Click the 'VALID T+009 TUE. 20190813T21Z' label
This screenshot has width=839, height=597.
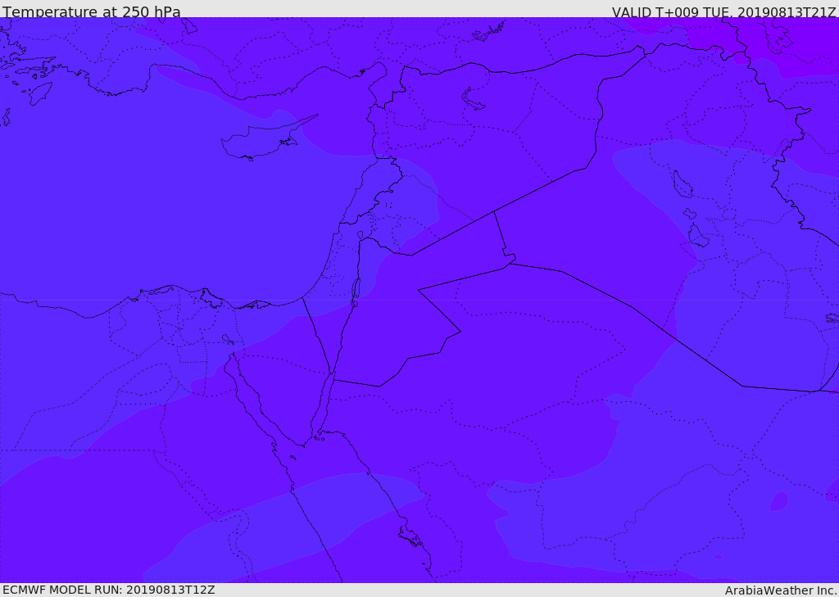[724, 11]
